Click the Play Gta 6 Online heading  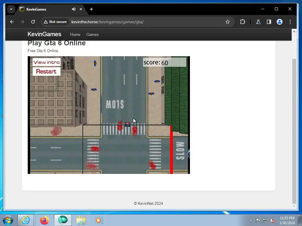coord(57,43)
